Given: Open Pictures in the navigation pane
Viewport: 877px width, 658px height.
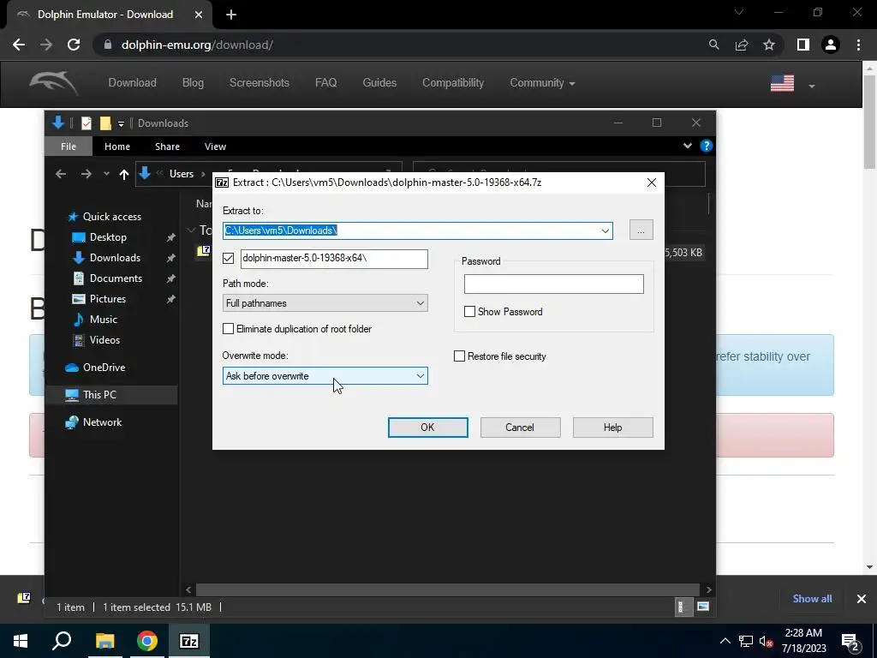Looking at the screenshot, I should click(x=107, y=299).
